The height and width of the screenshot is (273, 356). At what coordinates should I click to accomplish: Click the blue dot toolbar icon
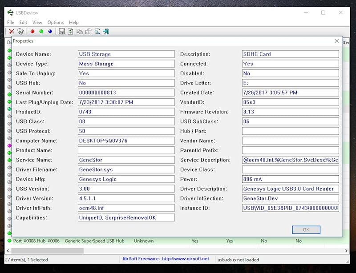pos(50,31)
